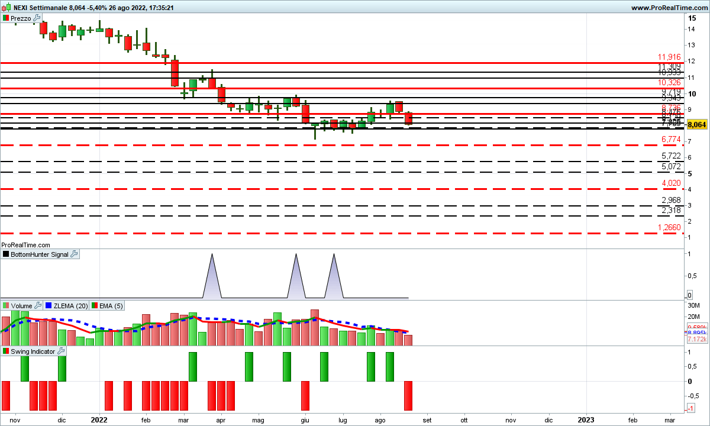Click the Volume panel wrench icon
Screen dimensions: 710x426
click(38, 305)
